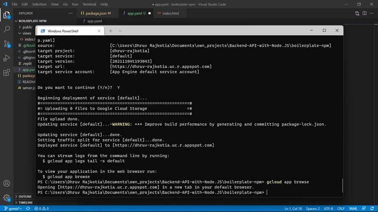378x212 pixels.
Task: Click the feedback icon in status bar
Action: (364, 209)
